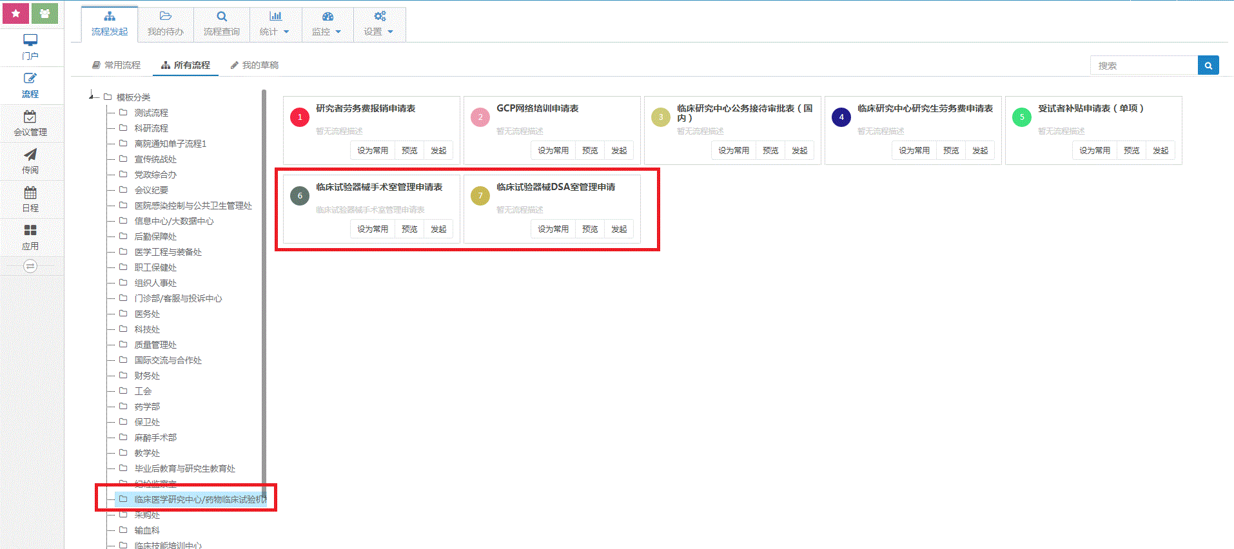Select 毕业后教育与研究生教育处 tree node
Viewport: 1234px width, 549px height.
coord(184,468)
